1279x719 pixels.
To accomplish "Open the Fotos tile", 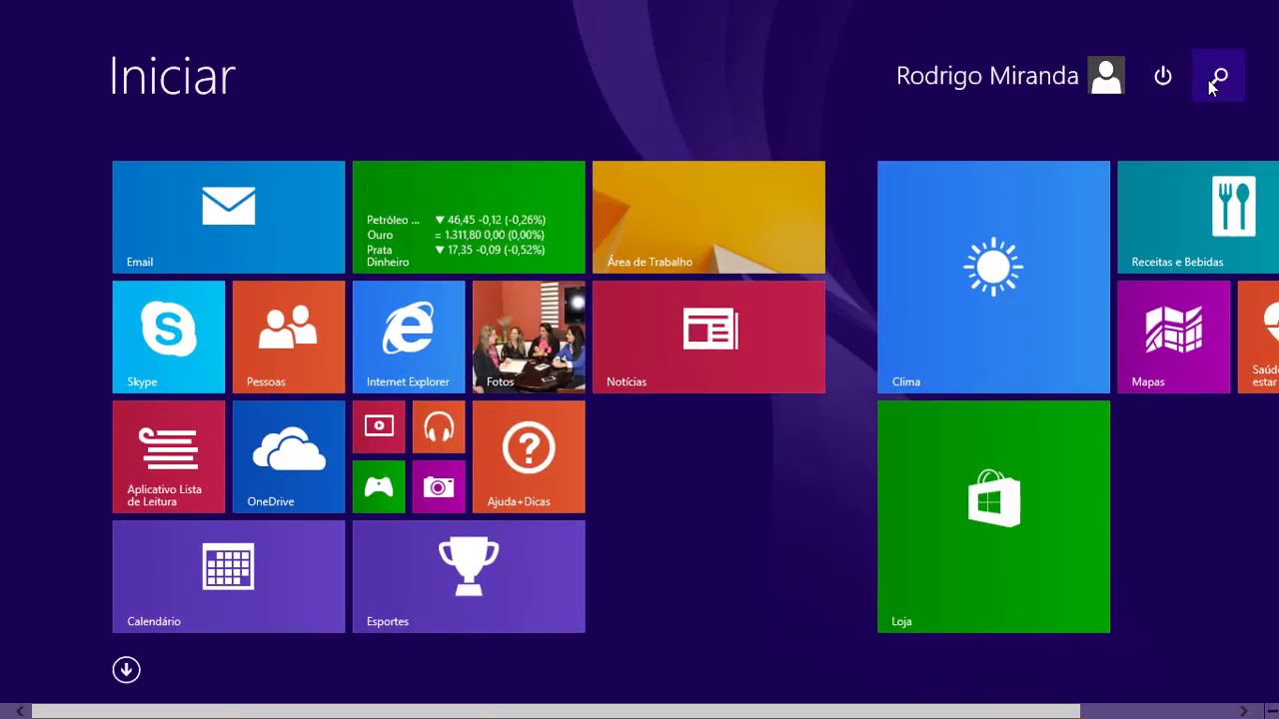I will [x=529, y=337].
